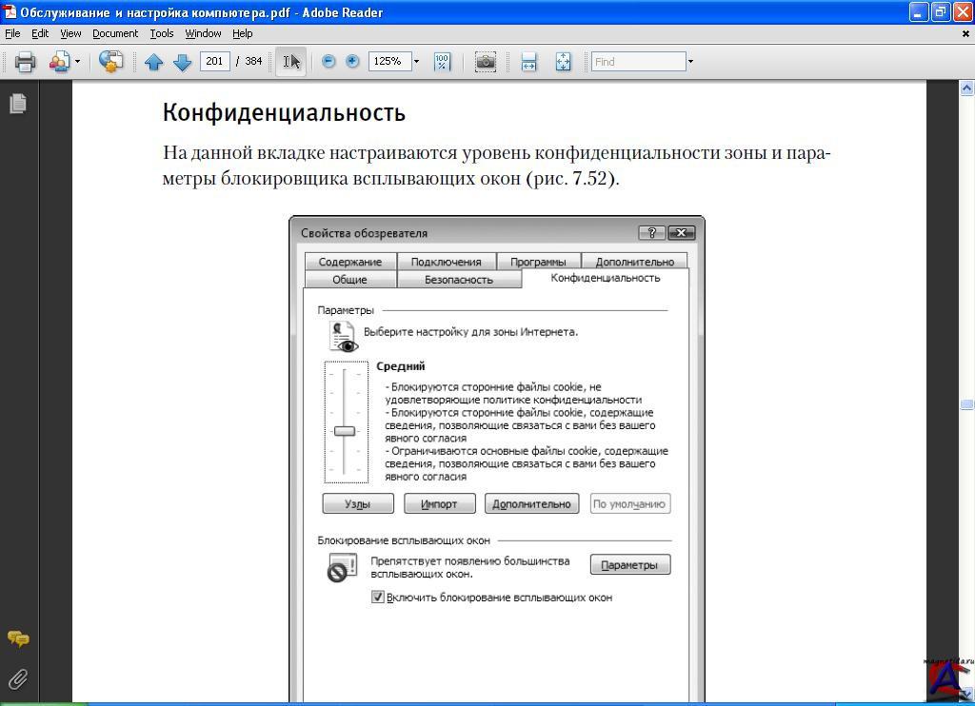Go to previous page with up arrow

[x=154, y=62]
